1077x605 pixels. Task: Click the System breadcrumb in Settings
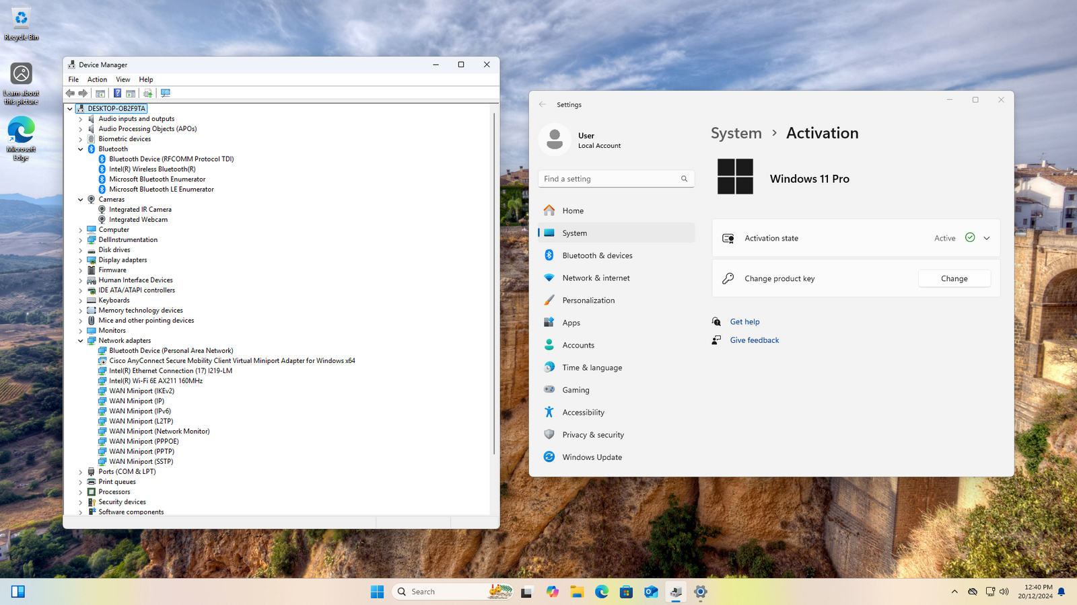coord(736,133)
